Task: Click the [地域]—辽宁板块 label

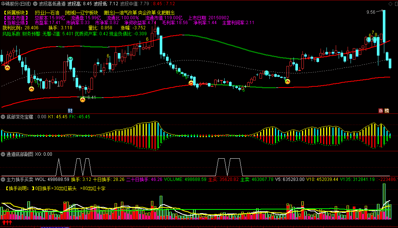Action: pyautogui.click(x=82, y=13)
